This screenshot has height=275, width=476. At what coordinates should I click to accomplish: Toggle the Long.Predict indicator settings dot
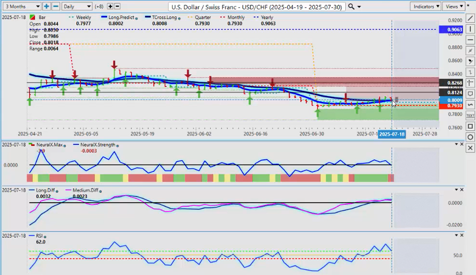point(137,18)
